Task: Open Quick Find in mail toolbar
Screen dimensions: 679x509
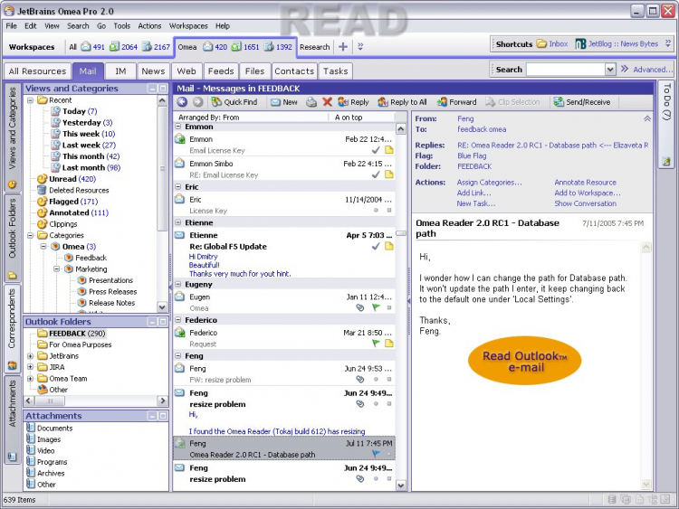Action: 234,102
